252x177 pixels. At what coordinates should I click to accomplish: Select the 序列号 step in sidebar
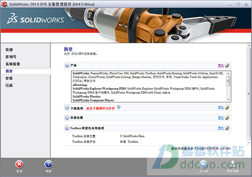11,57
